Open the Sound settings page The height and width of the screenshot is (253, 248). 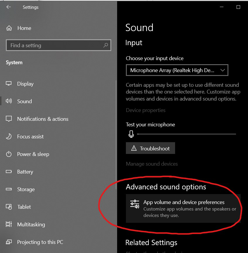tap(24, 101)
